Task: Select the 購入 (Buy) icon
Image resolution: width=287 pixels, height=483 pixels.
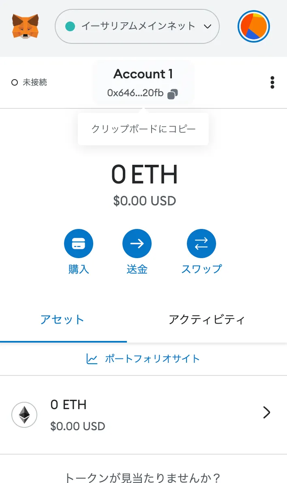Action: point(79,243)
